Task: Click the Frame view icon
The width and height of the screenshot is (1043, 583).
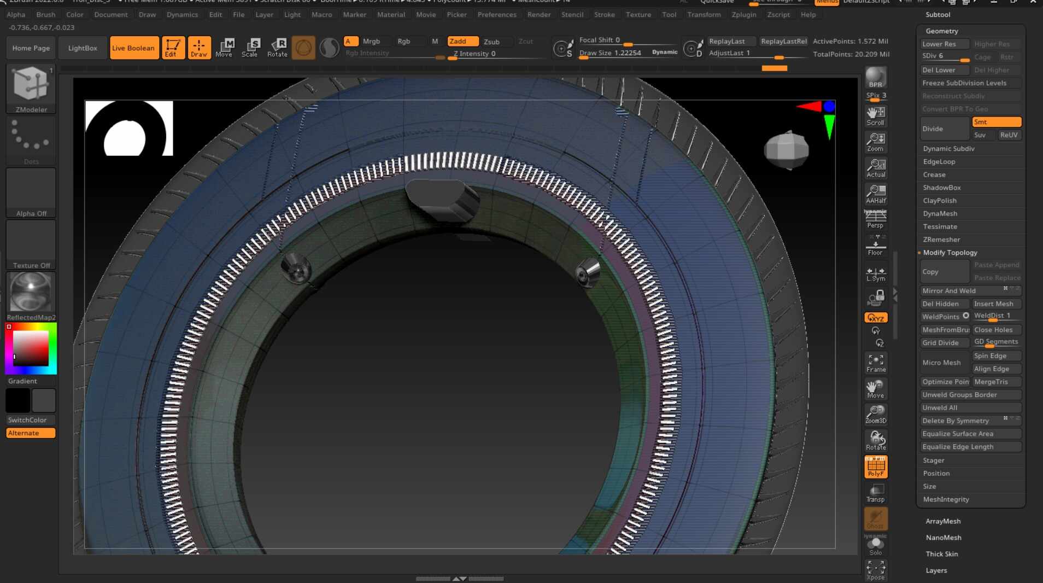Action: [x=875, y=363]
